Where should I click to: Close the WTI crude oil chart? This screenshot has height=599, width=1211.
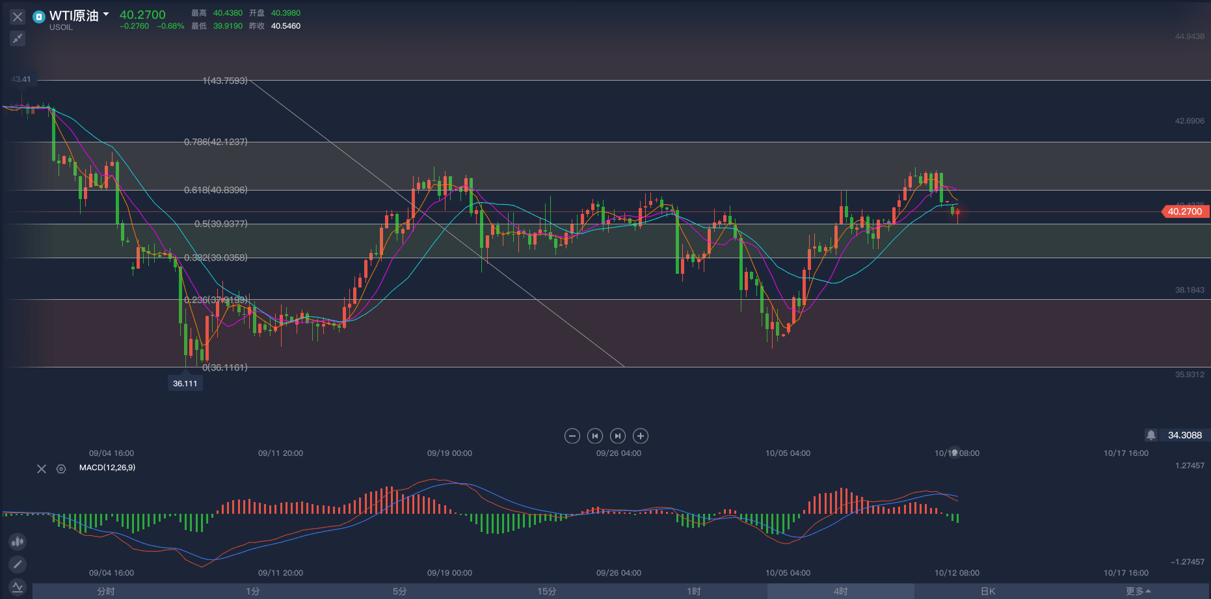(x=18, y=17)
